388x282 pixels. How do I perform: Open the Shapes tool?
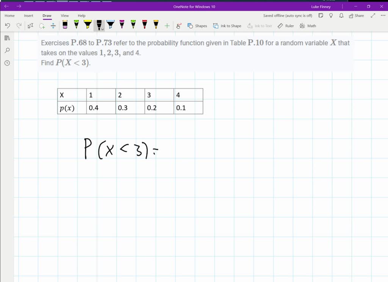pyautogui.click(x=197, y=26)
